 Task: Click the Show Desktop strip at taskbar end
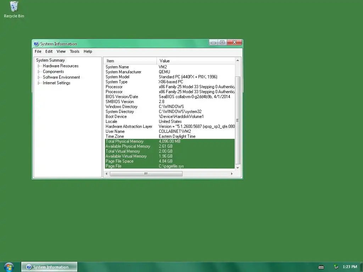[x=361, y=267]
